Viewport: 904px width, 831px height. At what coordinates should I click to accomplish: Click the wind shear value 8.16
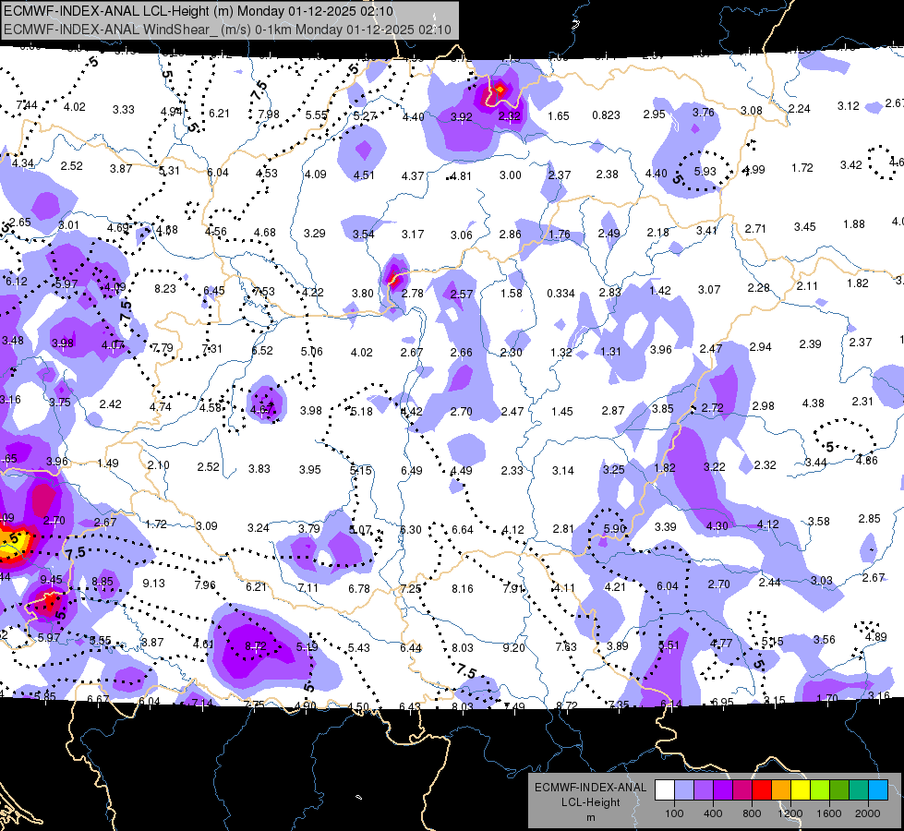click(x=463, y=589)
